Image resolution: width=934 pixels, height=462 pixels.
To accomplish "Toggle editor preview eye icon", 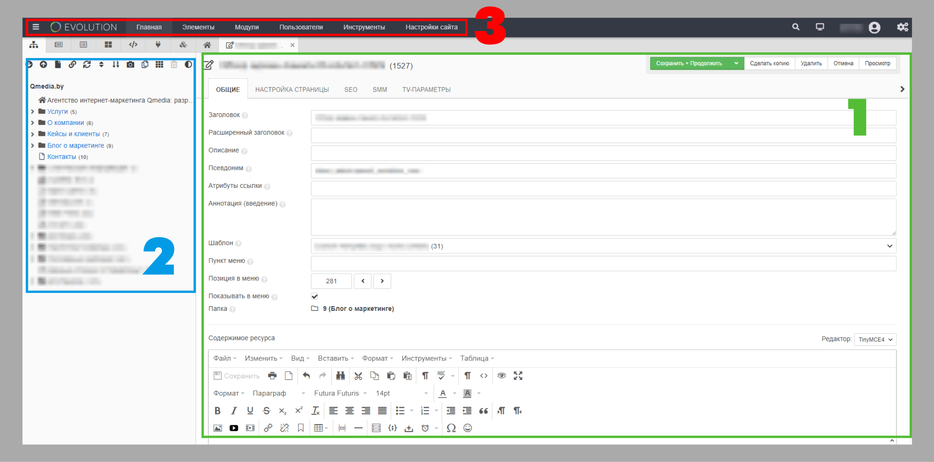I will point(501,376).
